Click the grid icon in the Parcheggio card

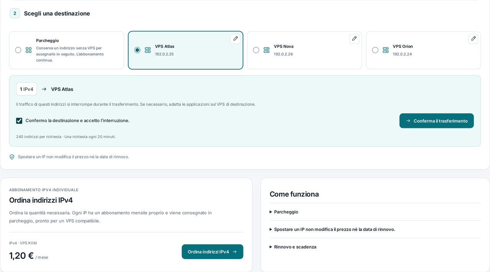click(x=29, y=50)
